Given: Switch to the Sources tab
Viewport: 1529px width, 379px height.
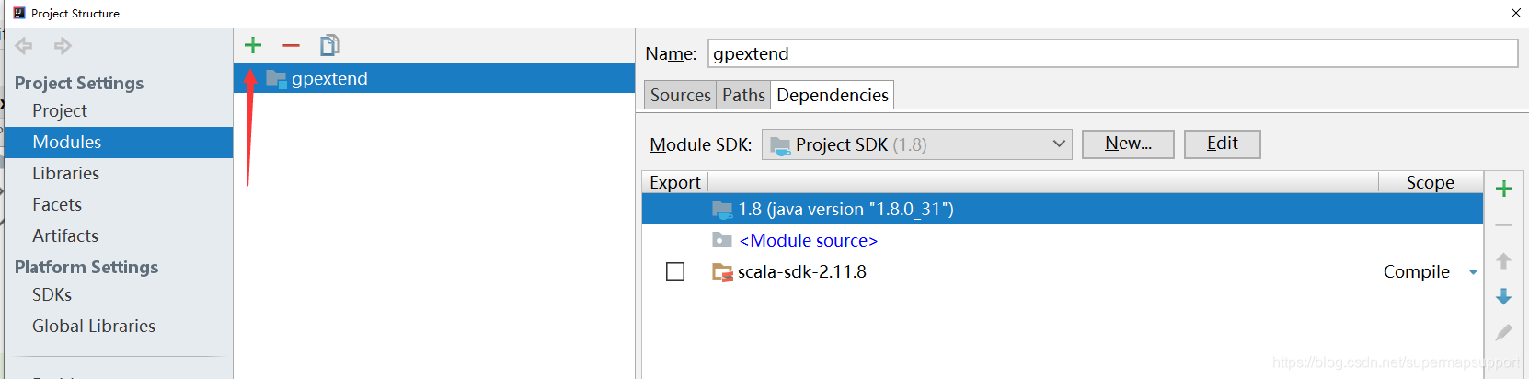Looking at the screenshot, I should click(x=680, y=95).
